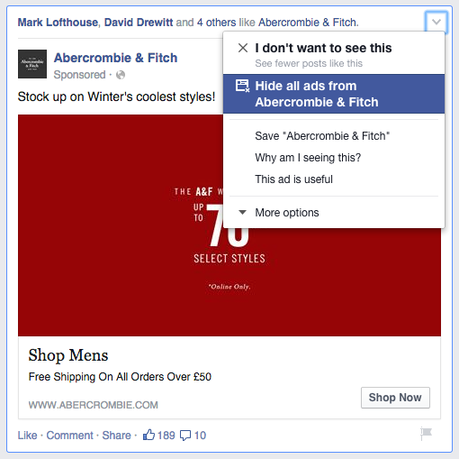The image size is (459, 459).
Task: Open the Abercrombie & Fitch profile logo
Action: (x=32, y=64)
